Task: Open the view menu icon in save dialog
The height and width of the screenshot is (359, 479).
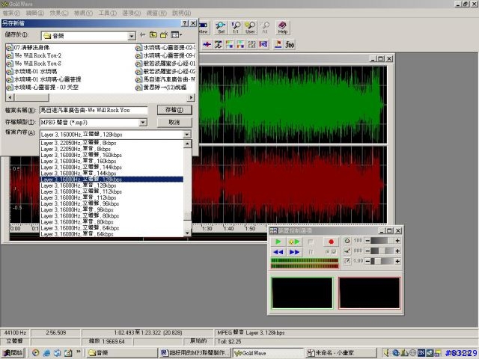Action: [x=176, y=35]
